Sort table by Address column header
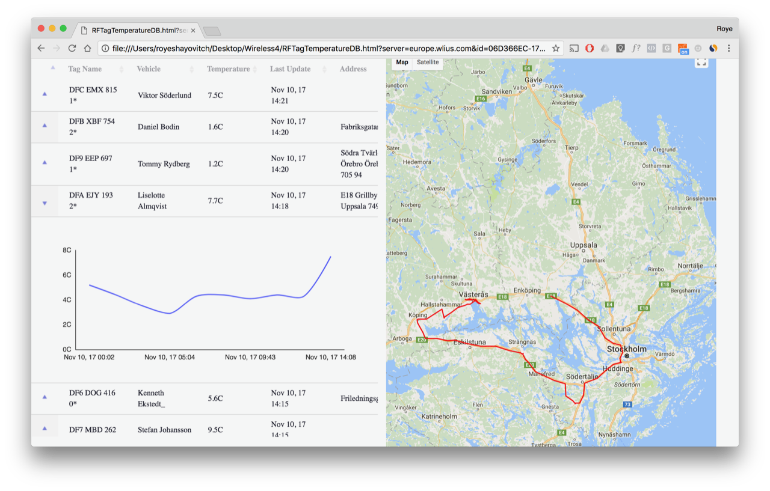770x491 pixels. [x=353, y=69]
